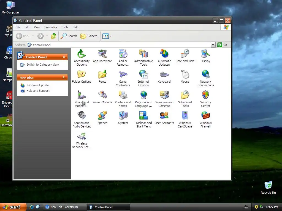
Task: Choose Windows CardSpace icon
Action: click(x=185, y=120)
